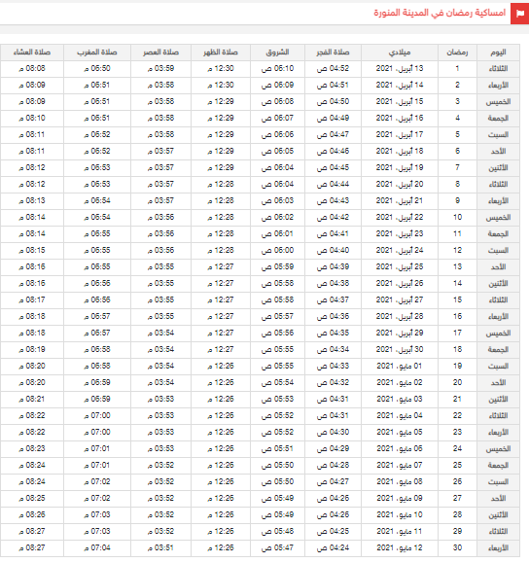Image resolution: width=529 pixels, height=563 pixels.
Task: Select the اليوم column header
Action: [x=499, y=53]
